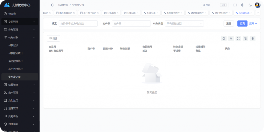The image size is (264, 132).
Task: Close the 商户代付统计 tab
Action: [229, 13]
